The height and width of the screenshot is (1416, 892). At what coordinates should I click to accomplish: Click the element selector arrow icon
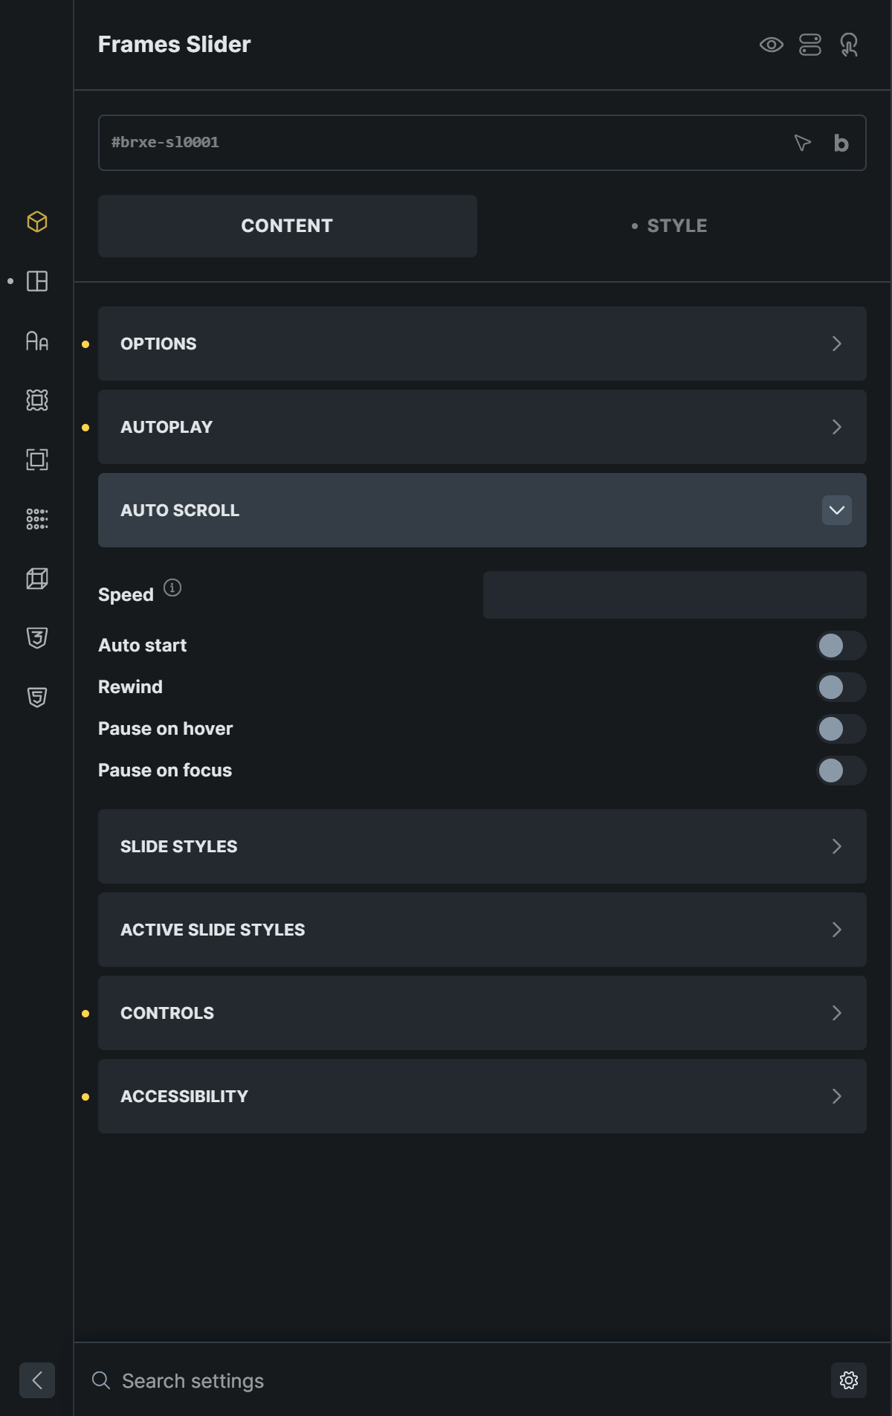coord(802,143)
